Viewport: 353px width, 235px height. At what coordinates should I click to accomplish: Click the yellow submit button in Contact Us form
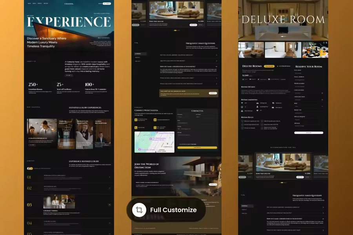[x=197, y=148]
